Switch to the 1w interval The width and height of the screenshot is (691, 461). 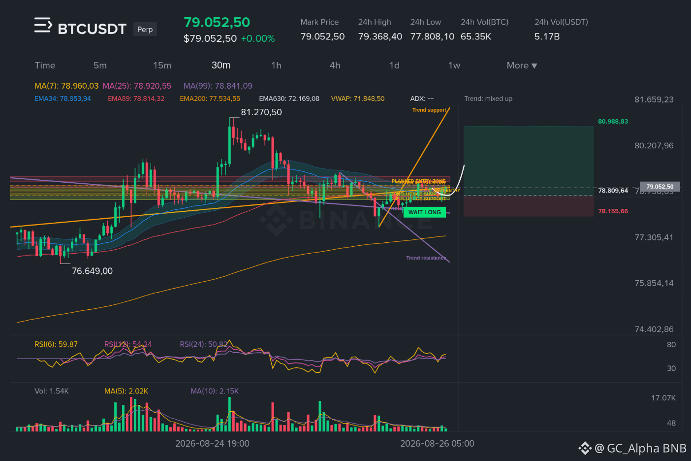[454, 66]
